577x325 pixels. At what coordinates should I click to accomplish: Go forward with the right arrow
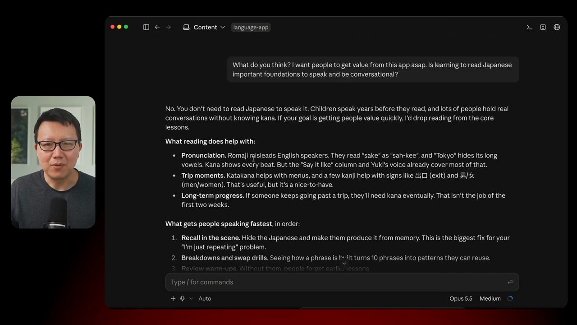pos(169,27)
